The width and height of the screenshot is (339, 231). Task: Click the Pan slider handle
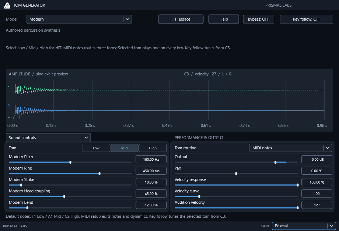pyautogui.click(x=236, y=174)
